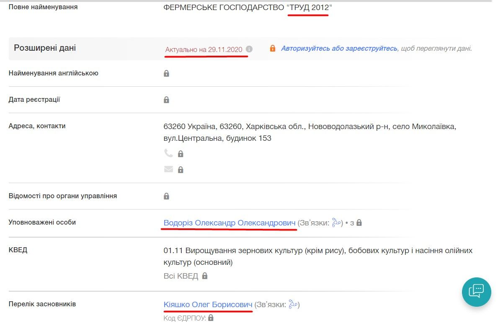Click lock icon next to Код ЄДРПОУ

pyautogui.click(x=211, y=318)
